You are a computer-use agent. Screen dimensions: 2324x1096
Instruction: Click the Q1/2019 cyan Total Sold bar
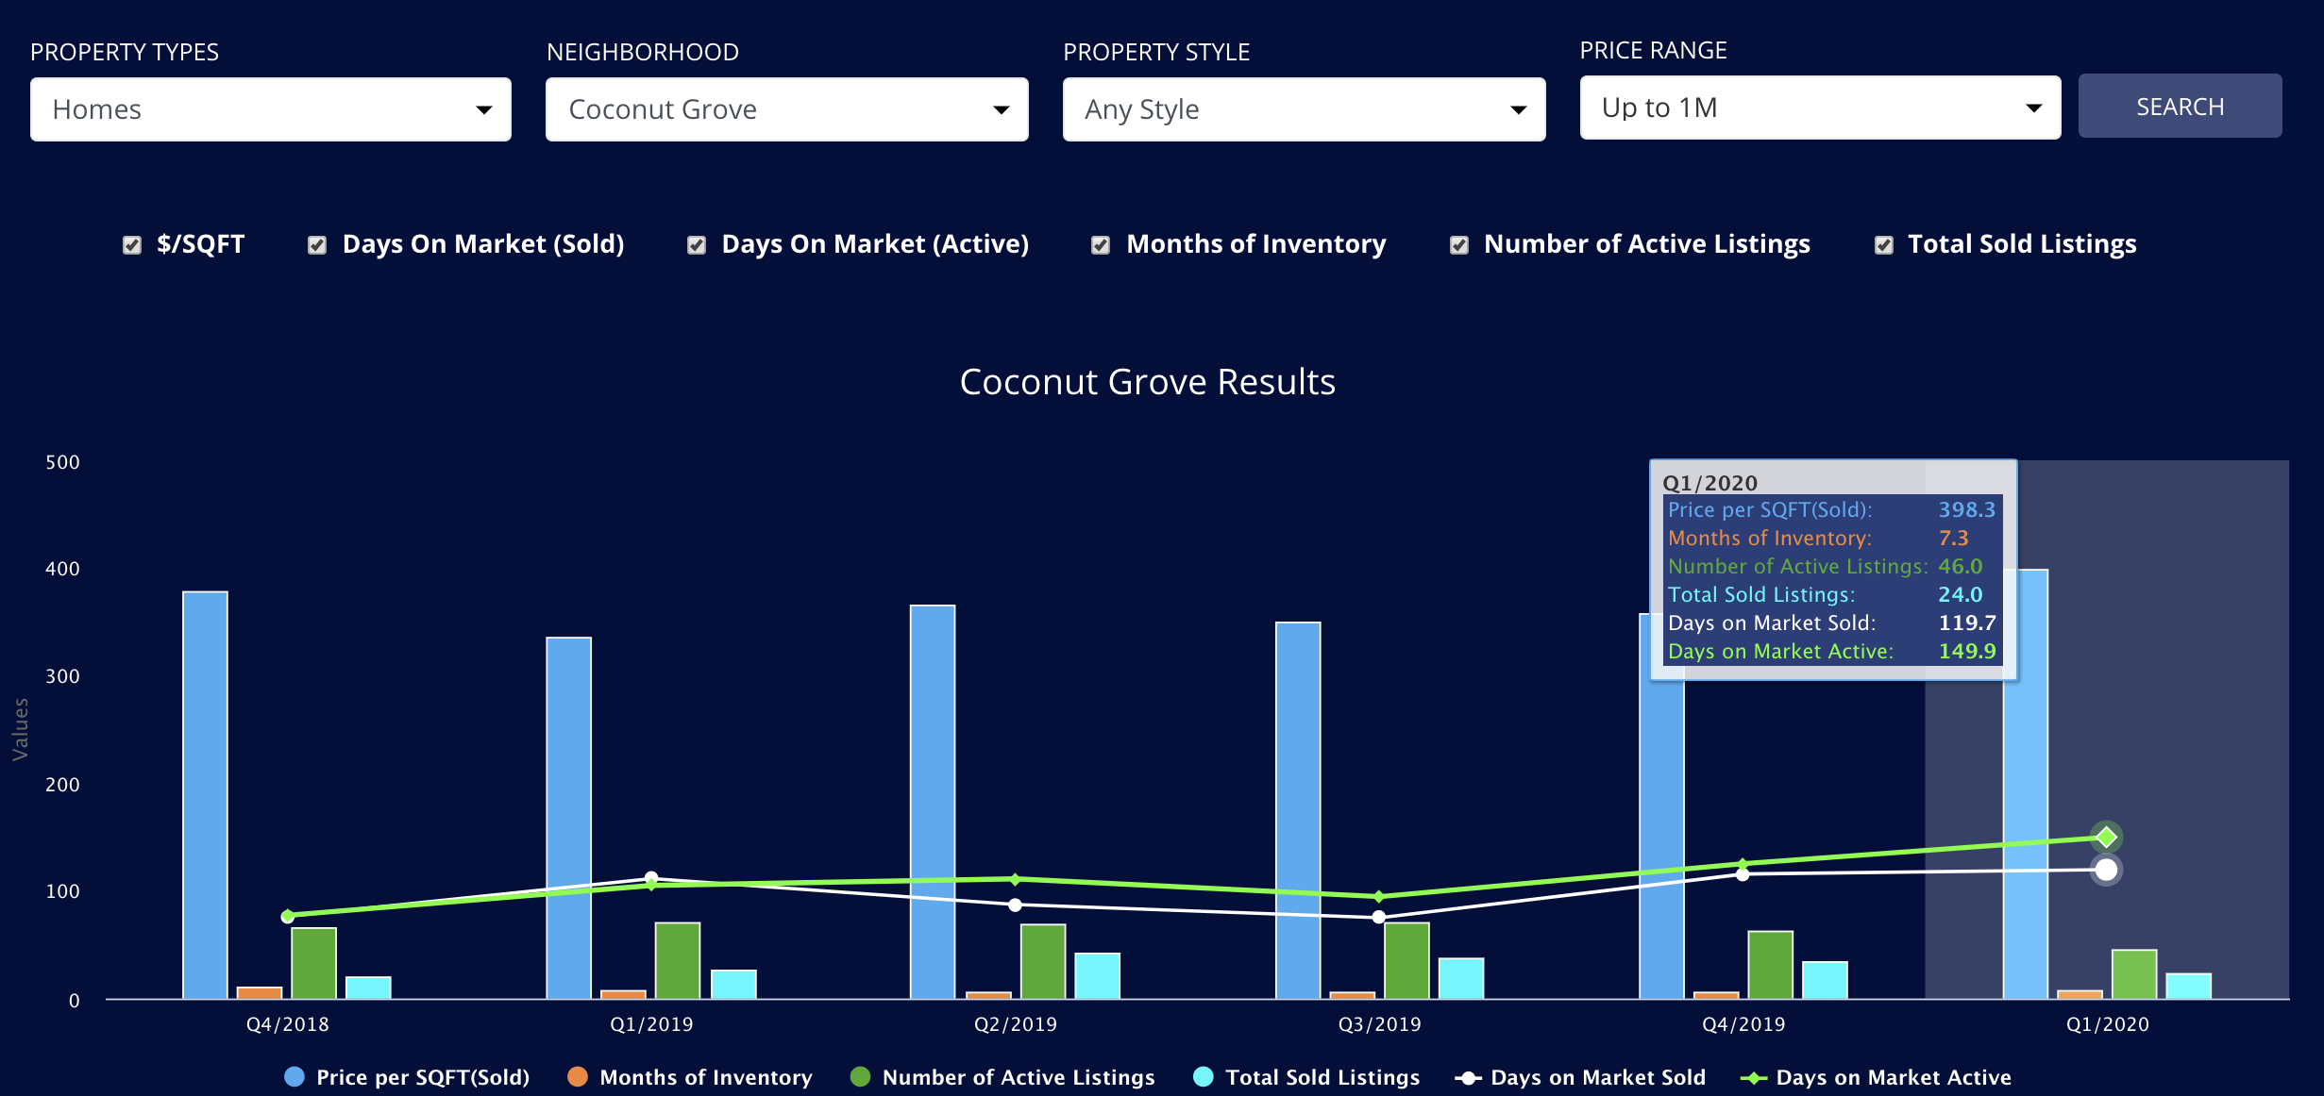733,984
